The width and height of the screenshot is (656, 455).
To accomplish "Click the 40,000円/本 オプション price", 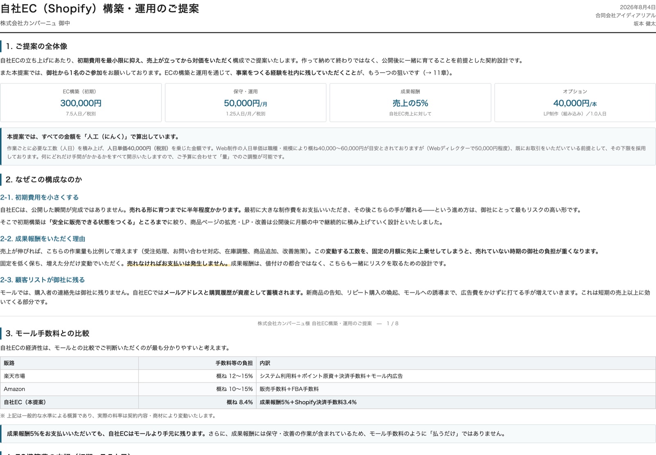I will [x=575, y=103].
